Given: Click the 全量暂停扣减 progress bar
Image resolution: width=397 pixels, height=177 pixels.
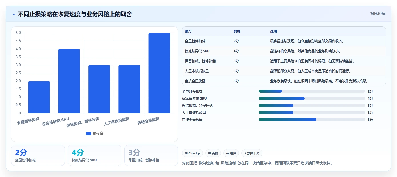Looking at the screenshot, I should [312, 91].
